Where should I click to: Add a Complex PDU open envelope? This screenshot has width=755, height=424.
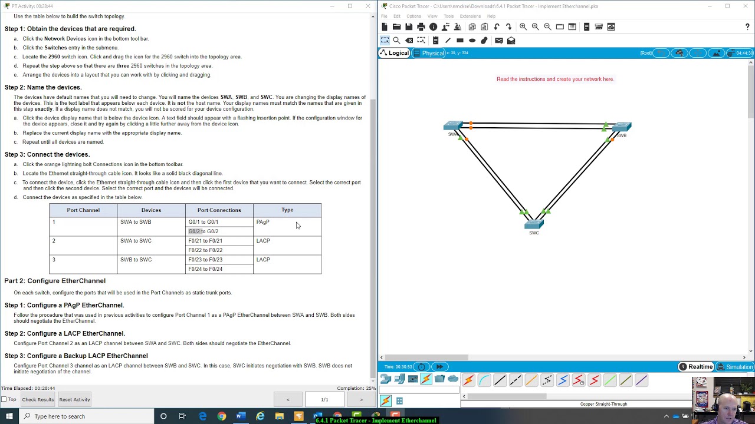coord(511,41)
